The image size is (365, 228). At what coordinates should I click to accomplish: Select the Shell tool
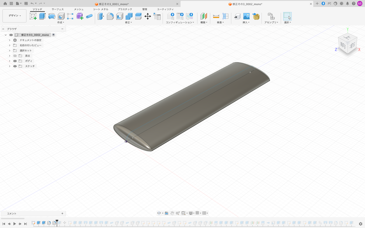tap(120, 16)
